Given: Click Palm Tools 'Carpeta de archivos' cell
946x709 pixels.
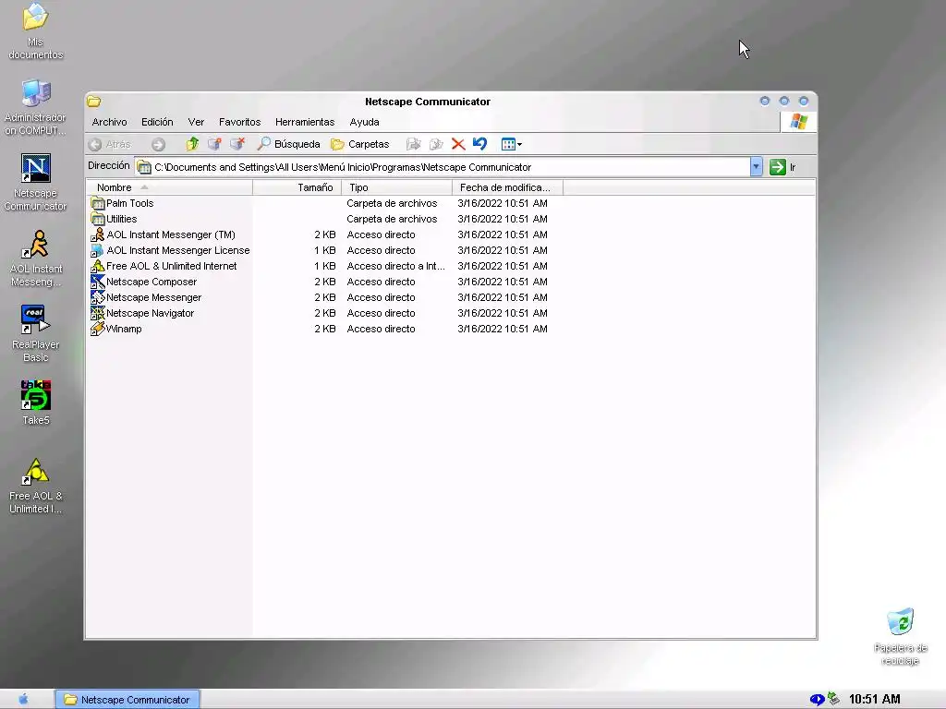Looking at the screenshot, I should [392, 203].
